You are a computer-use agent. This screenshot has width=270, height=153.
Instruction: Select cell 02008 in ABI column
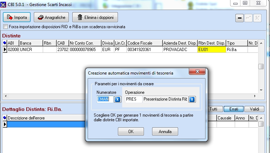pos(13,50)
